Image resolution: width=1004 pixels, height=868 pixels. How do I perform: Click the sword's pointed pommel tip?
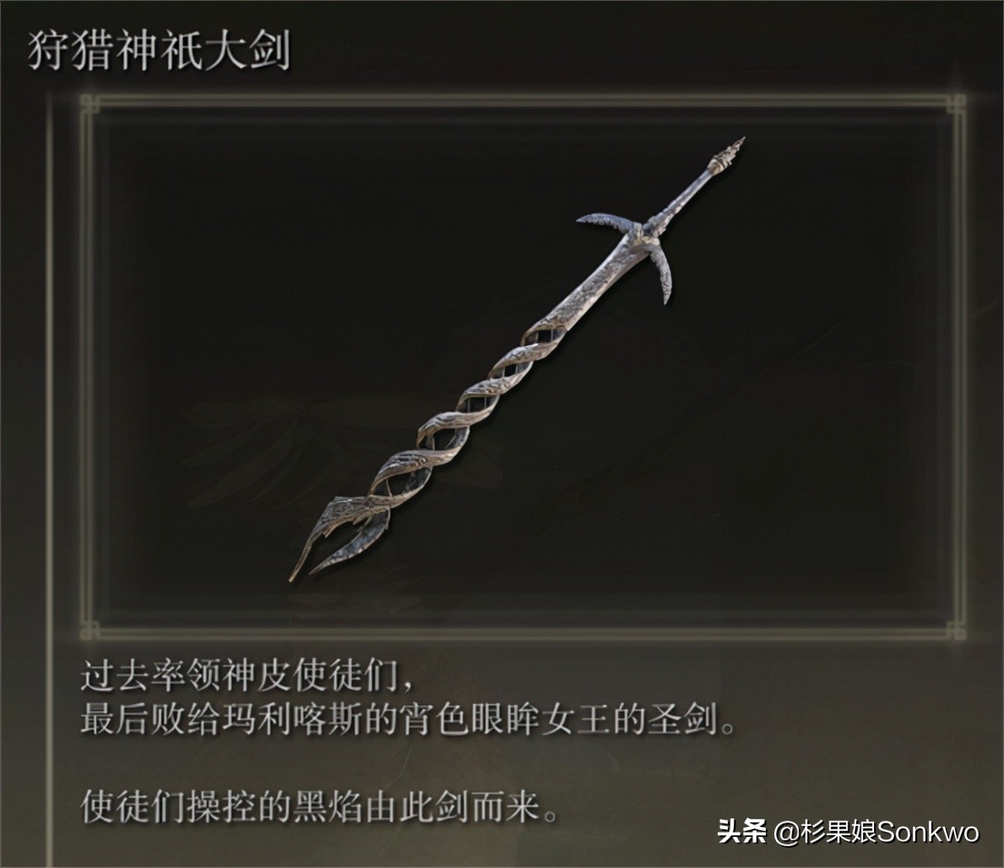point(734,147)
